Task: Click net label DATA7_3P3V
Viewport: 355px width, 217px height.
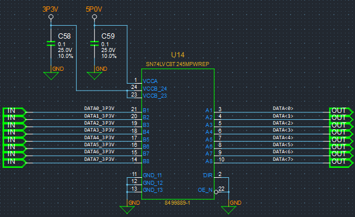Action: click(x=99, y=159)
